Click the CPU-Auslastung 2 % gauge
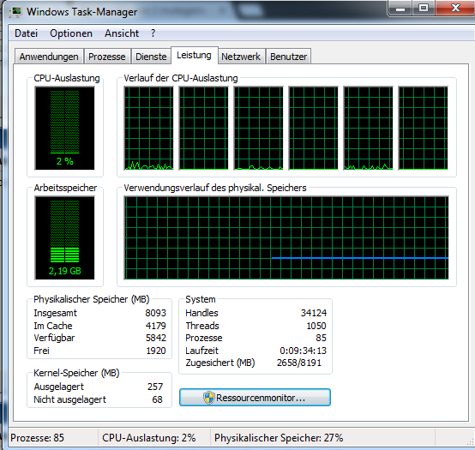This screenshot has height=450, width=475. [x=65, y=129]
